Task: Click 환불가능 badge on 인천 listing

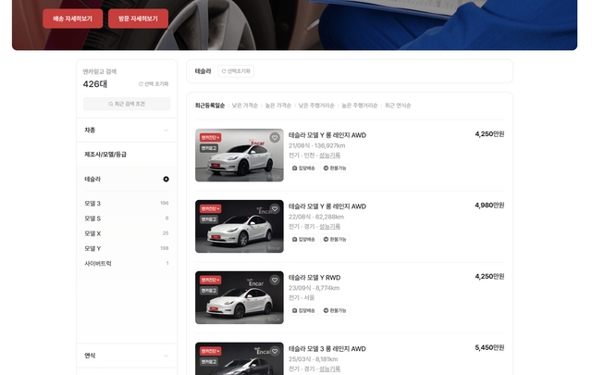Action: 335,169
